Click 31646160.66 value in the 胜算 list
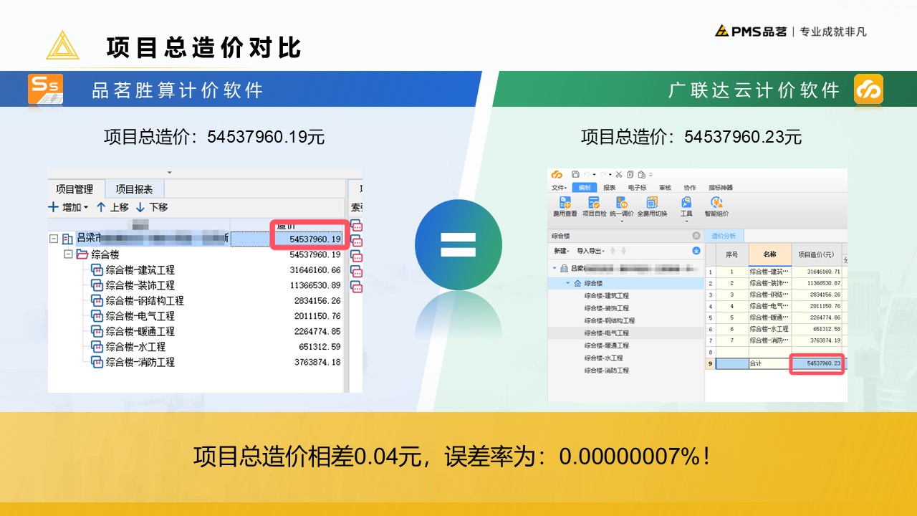The image size is (917, 516). coord(315,270)
